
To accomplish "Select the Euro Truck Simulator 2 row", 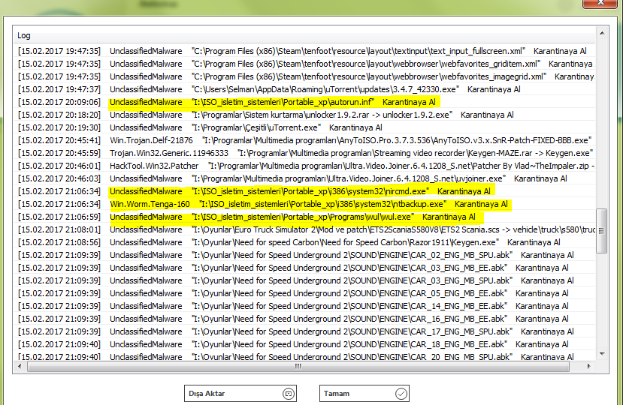I will 305,229.
